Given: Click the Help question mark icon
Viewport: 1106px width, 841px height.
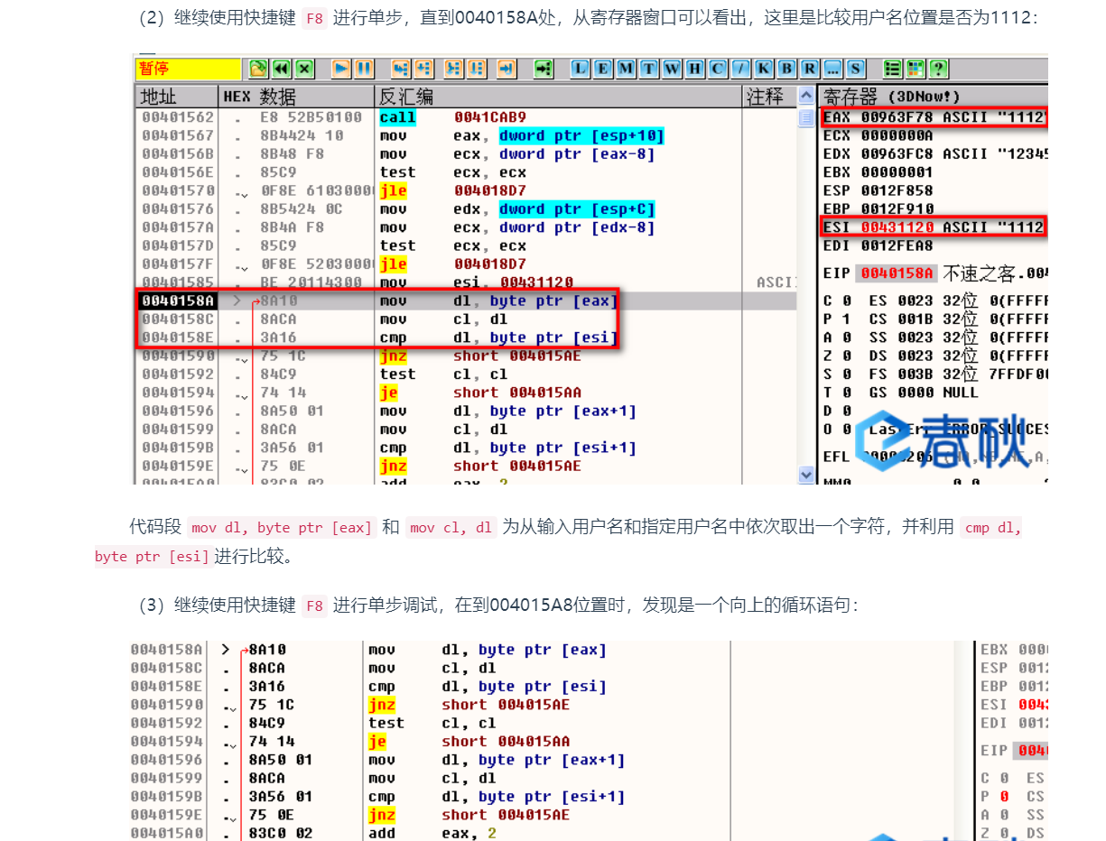Looking at the screenshot, I should click(938, 69).
